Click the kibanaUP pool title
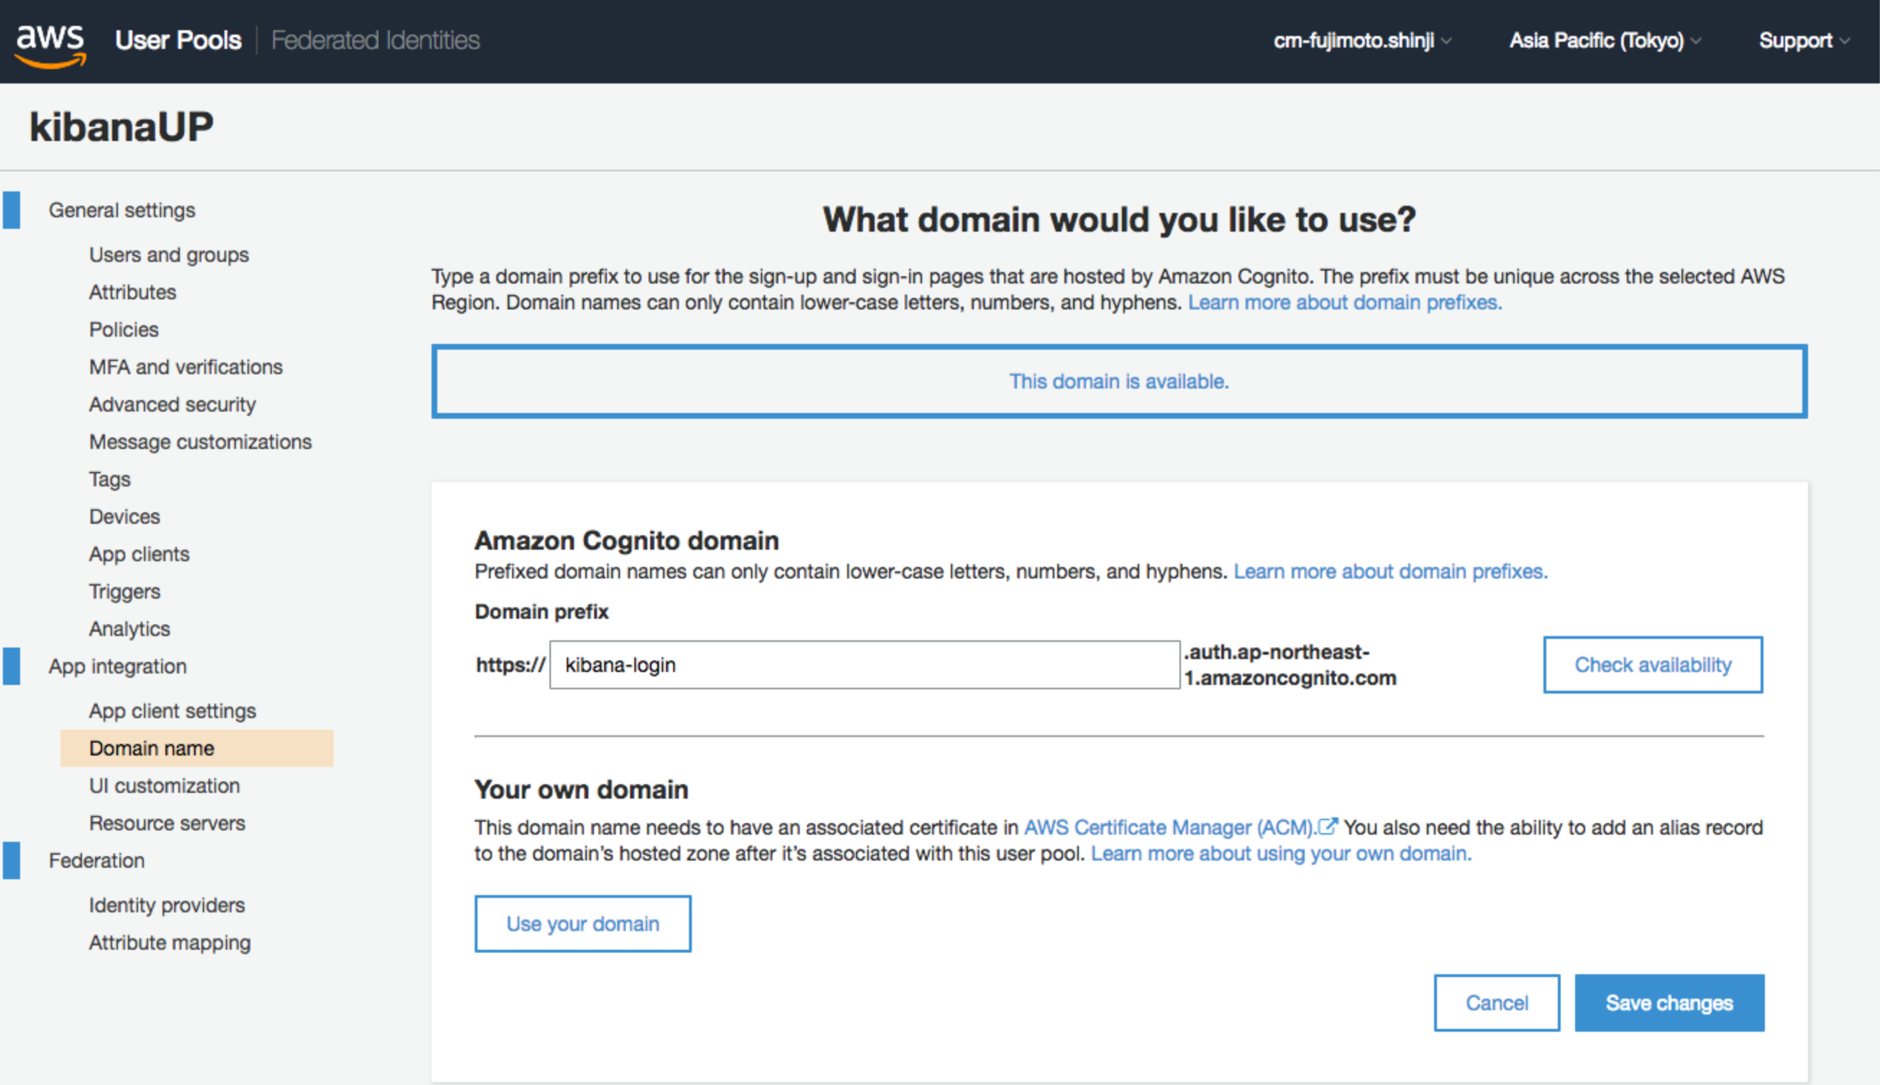1880x1085 pixels. (x=122, y=127)
